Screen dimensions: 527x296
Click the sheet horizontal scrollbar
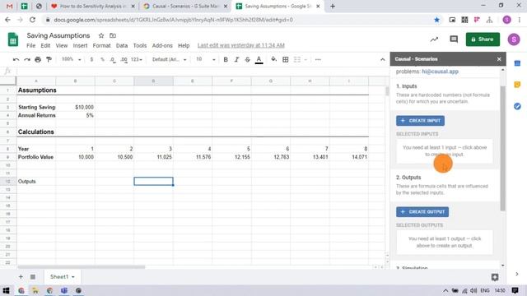coord(82,267)
